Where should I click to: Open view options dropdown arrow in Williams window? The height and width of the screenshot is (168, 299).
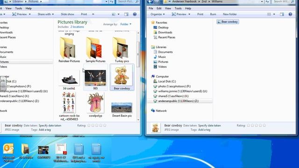pos(274,14)
